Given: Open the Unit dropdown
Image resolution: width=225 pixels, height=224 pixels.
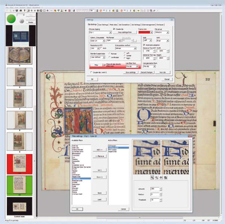Looking at the screenshot, I should coord(162,41).
